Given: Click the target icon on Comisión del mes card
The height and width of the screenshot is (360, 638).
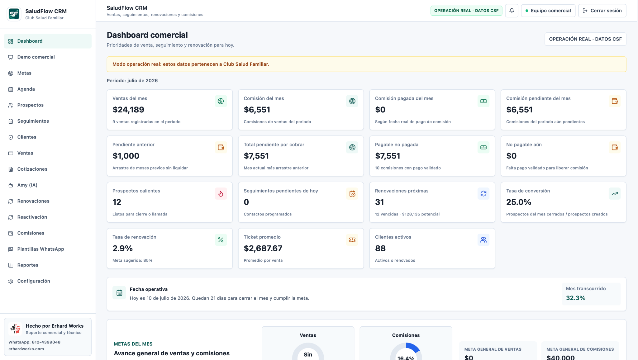Looking at the screenshot, I should (x=352, y=101).
